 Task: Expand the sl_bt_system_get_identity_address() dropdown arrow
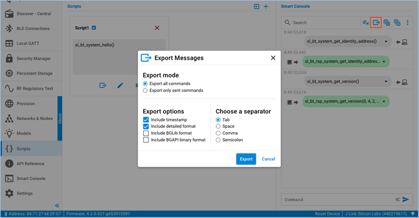click(386, 42)
